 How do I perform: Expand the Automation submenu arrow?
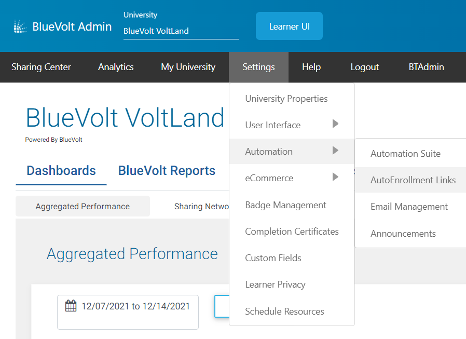point(336,151)
